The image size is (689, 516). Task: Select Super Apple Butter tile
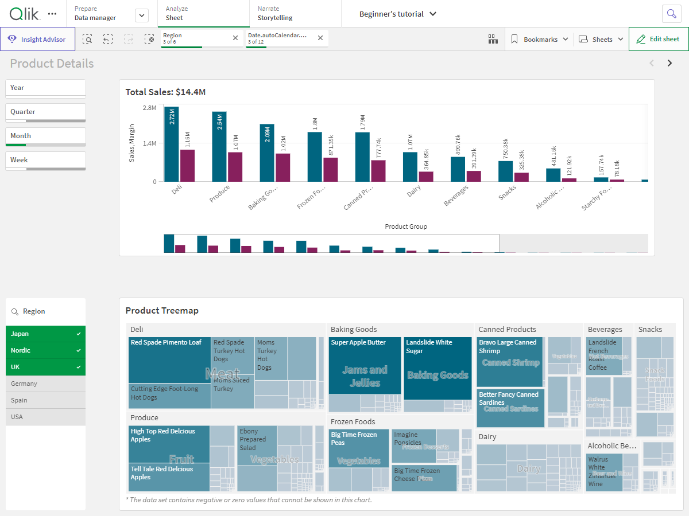pyautogui.click(x=365, y=365)
